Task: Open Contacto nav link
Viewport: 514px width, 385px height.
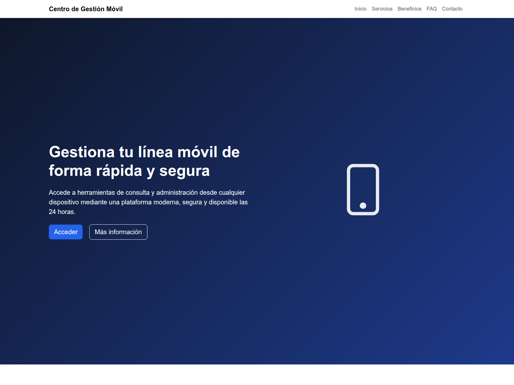Action: point(452,9)
